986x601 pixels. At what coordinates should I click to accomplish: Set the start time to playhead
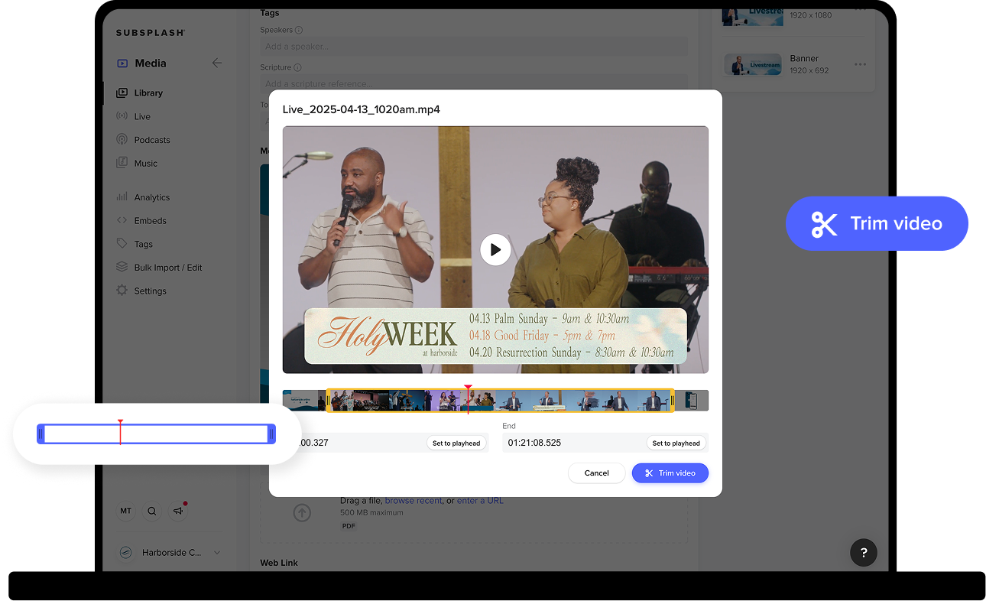click(456, 443)
